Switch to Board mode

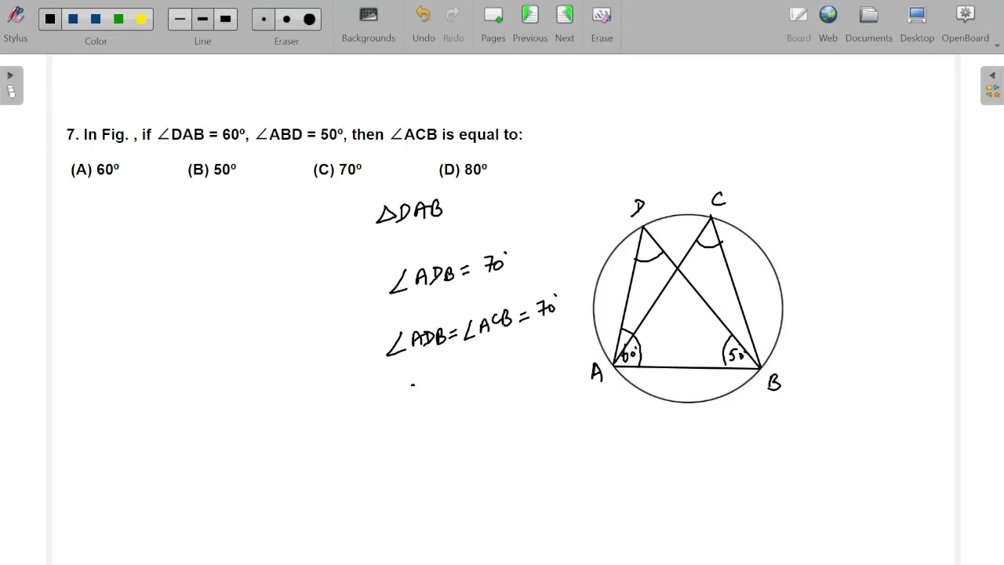[x=798, y=24]
